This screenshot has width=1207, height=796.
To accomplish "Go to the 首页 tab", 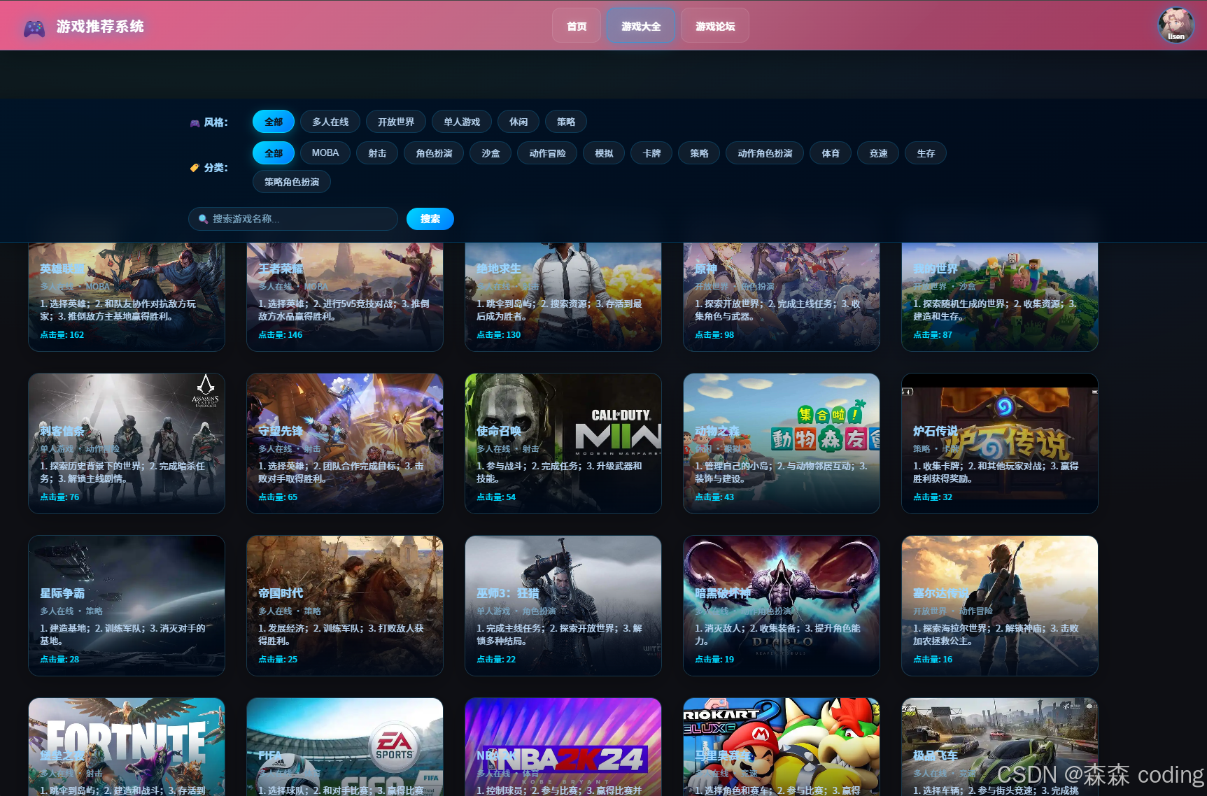I will pos(577,26).
